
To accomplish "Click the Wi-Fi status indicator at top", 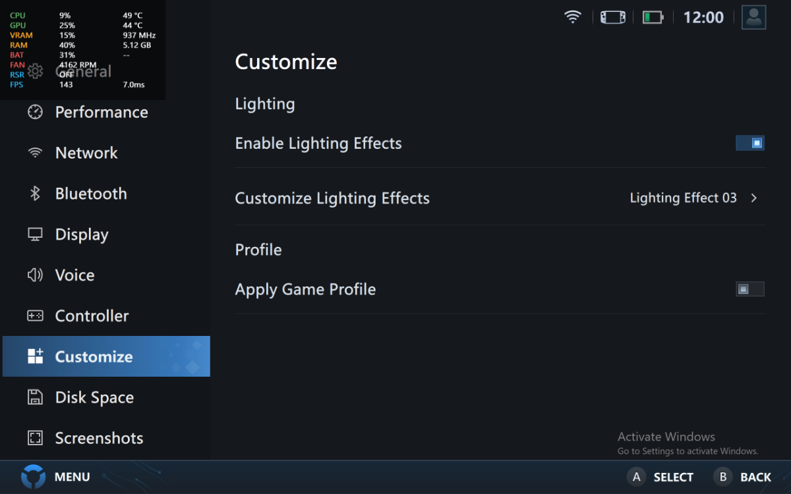I will (573, 17).
